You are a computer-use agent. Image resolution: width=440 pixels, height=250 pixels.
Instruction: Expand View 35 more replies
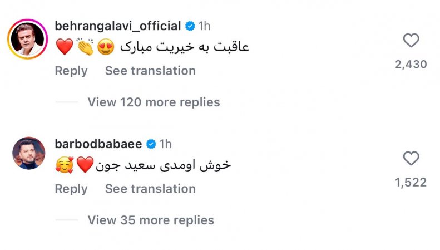point(151,220)
